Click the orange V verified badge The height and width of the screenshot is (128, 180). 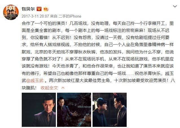click(x=39, y=9)
